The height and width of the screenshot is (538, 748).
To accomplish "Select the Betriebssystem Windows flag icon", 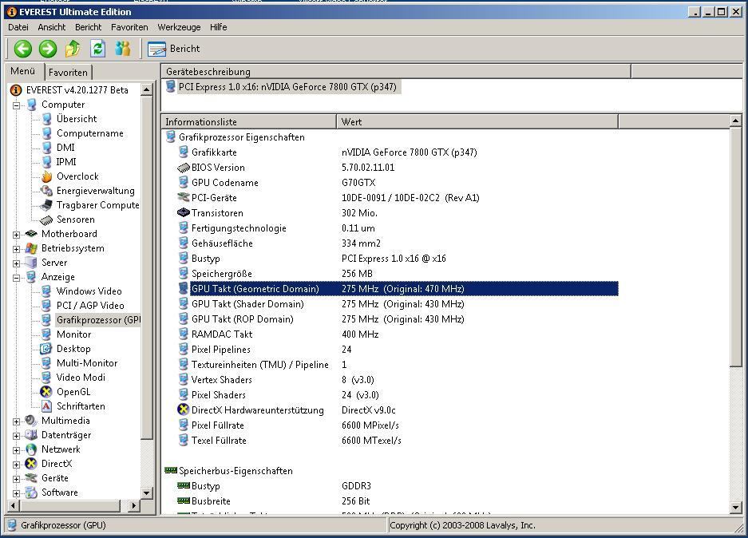I will coord(31,248).
